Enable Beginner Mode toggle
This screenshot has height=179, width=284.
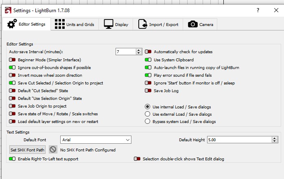(x=12, y=60)
